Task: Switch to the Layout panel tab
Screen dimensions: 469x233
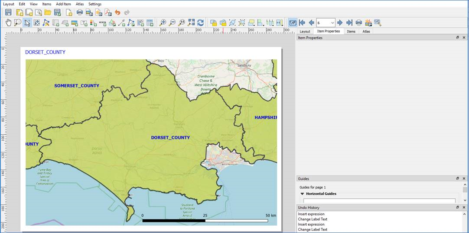Action: pos(305,31)
